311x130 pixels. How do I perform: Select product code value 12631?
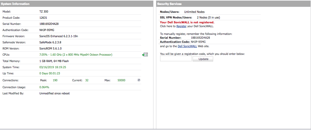(43, 18)
